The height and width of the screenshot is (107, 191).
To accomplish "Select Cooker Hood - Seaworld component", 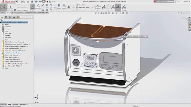I will pos(11,55).
